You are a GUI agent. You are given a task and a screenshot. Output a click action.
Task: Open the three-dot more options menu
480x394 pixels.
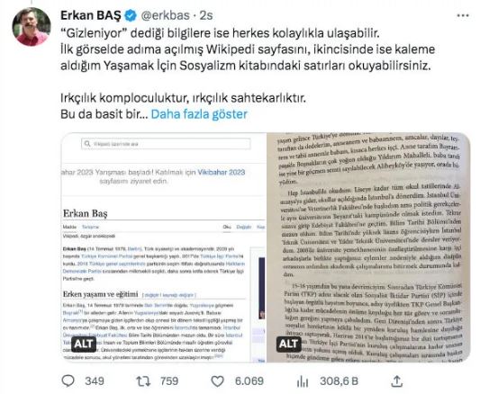463,15
